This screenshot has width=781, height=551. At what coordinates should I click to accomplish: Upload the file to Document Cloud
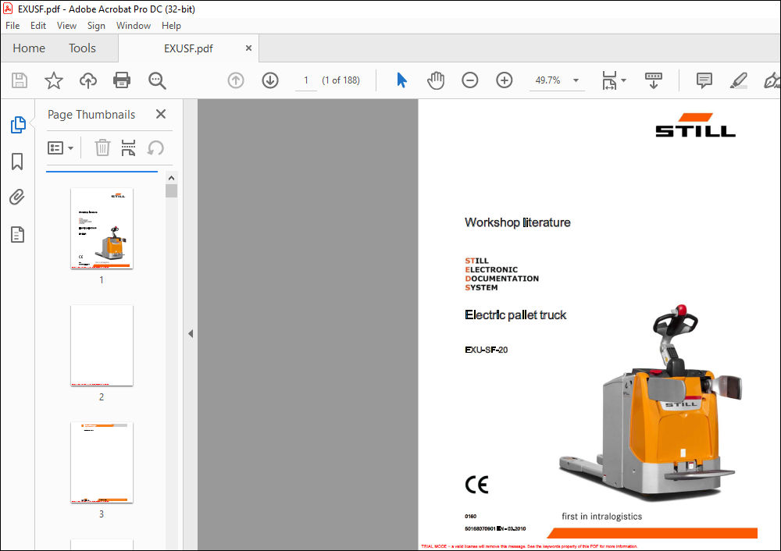coord(88,80)
